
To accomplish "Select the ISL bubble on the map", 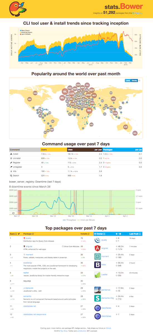I will [65, 91].
